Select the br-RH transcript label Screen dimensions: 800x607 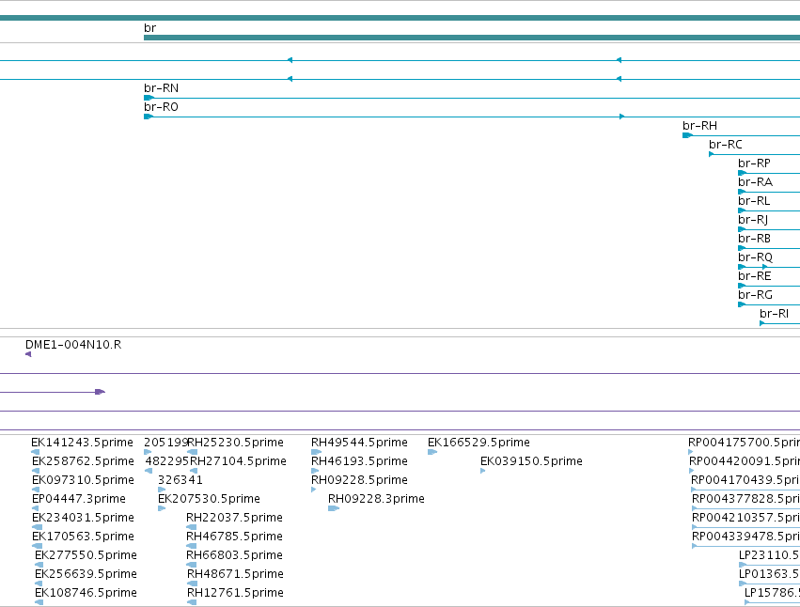coord(700,126)
